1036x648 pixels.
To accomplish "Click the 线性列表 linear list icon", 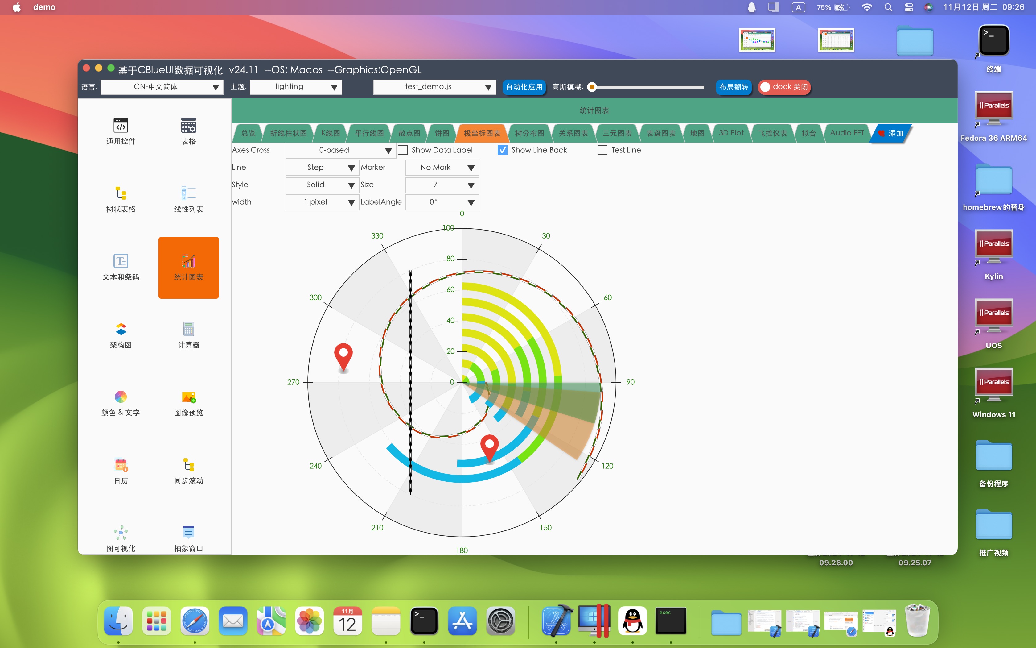I will pyautogui.click(x=188, y=194).
